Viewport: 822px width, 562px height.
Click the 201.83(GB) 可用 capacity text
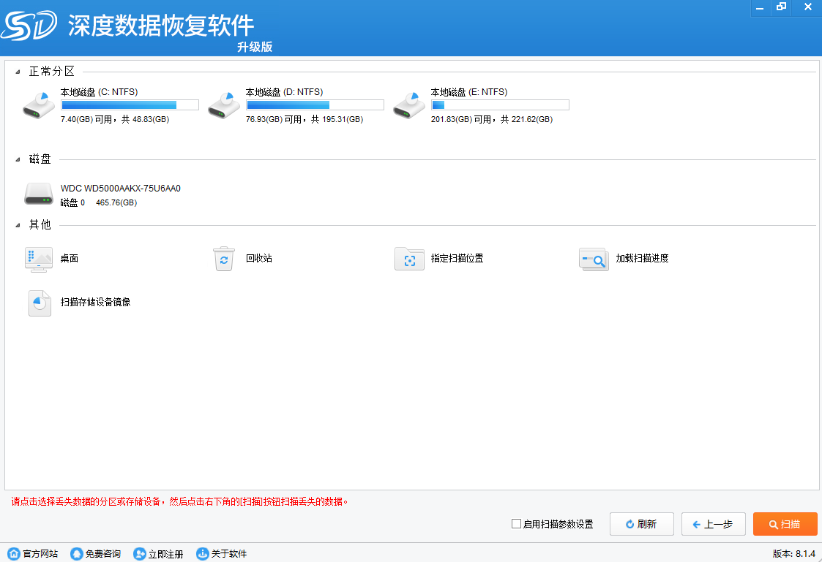point(492,119)
